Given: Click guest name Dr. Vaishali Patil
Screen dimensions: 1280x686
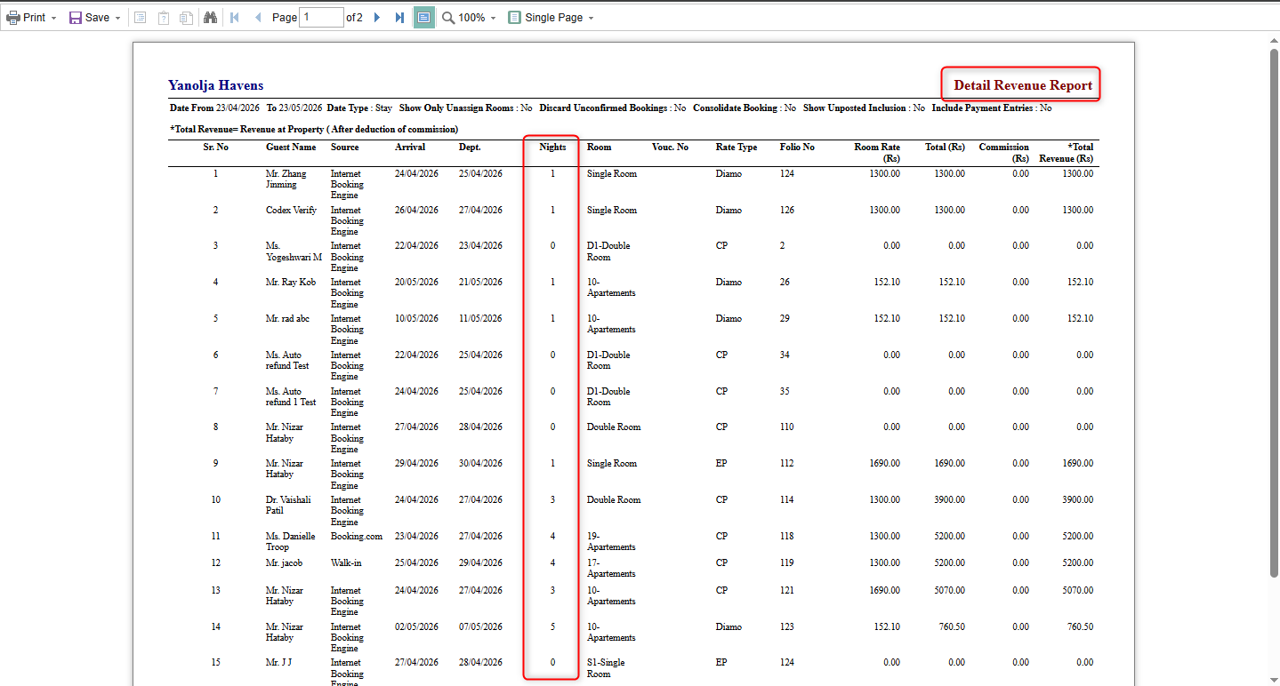Looking at the screenshot, I should (x=288, y=506).
